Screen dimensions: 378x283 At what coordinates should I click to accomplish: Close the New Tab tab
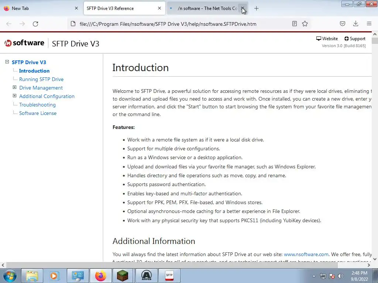[76, 8]
